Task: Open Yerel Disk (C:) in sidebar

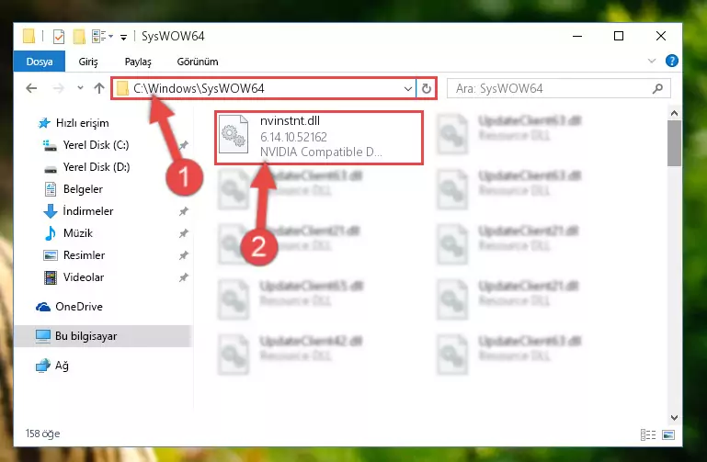Action: click(86, 145)
